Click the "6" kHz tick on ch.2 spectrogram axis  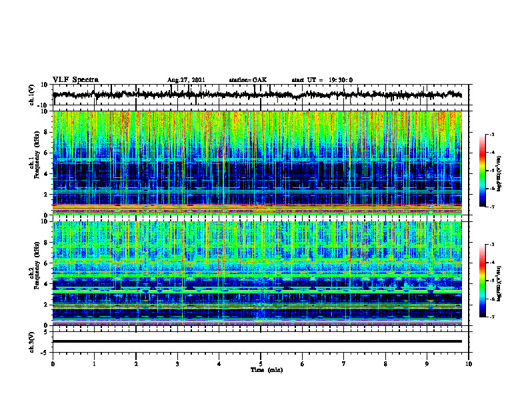click(x=46, y=263)
